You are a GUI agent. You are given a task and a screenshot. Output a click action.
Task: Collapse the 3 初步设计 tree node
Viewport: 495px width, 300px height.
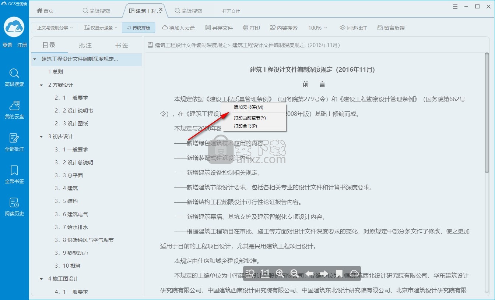42,137
